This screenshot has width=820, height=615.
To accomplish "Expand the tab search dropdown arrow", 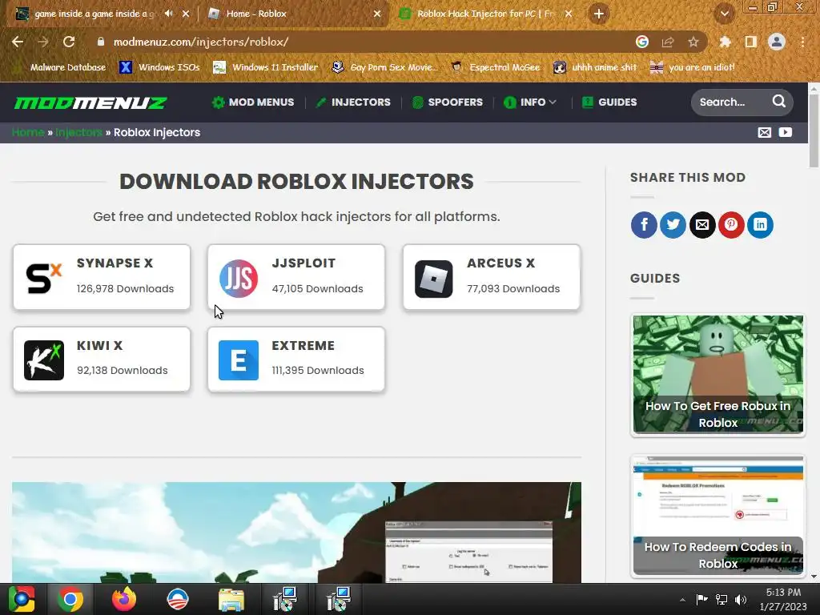I will click(x=724, y=14).
